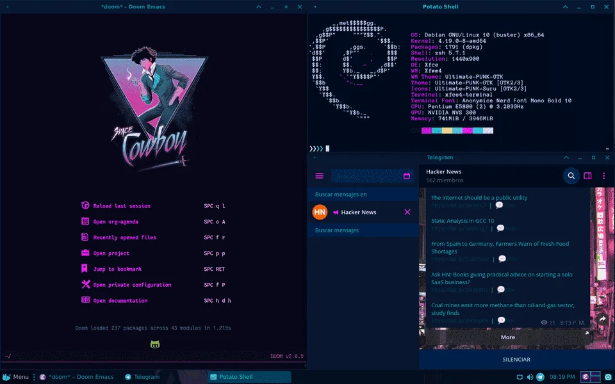Click the Open org-agenda calendar icon
Image resolution: width=615 pixels, height=384 pixels.
pyautogui.click(x=85, y=221)
